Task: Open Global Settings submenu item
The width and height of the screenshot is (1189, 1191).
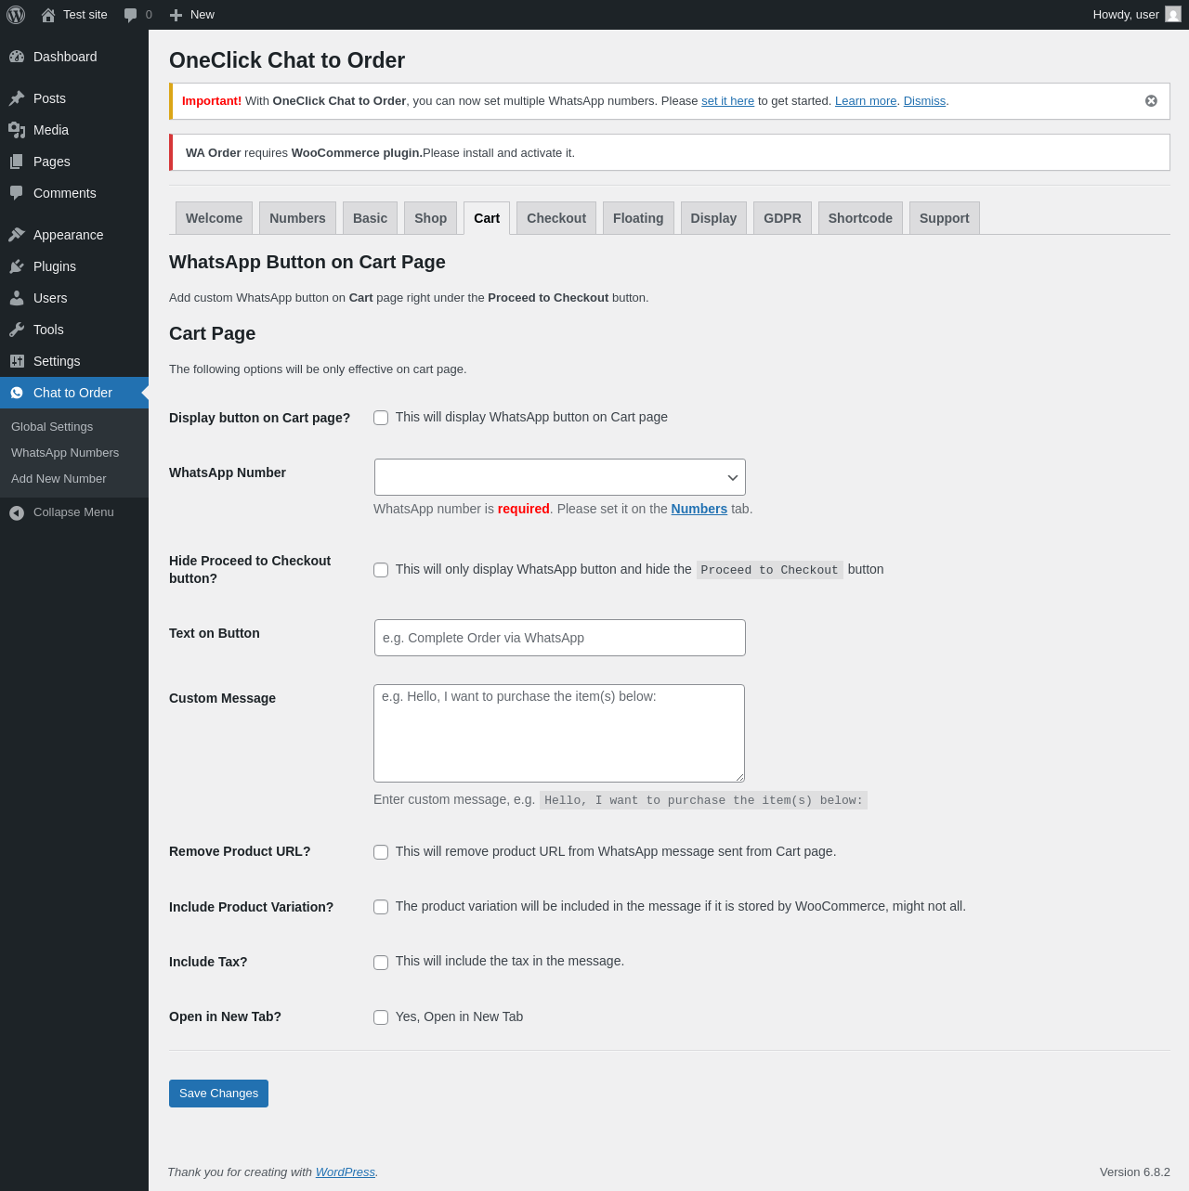Action: (x=52, y=427)
